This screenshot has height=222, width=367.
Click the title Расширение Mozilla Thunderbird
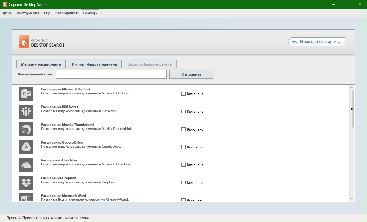67,125
